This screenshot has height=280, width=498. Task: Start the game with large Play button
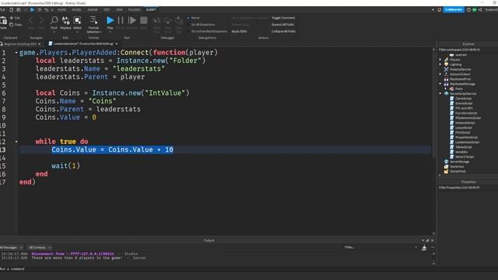click(110, 21)
